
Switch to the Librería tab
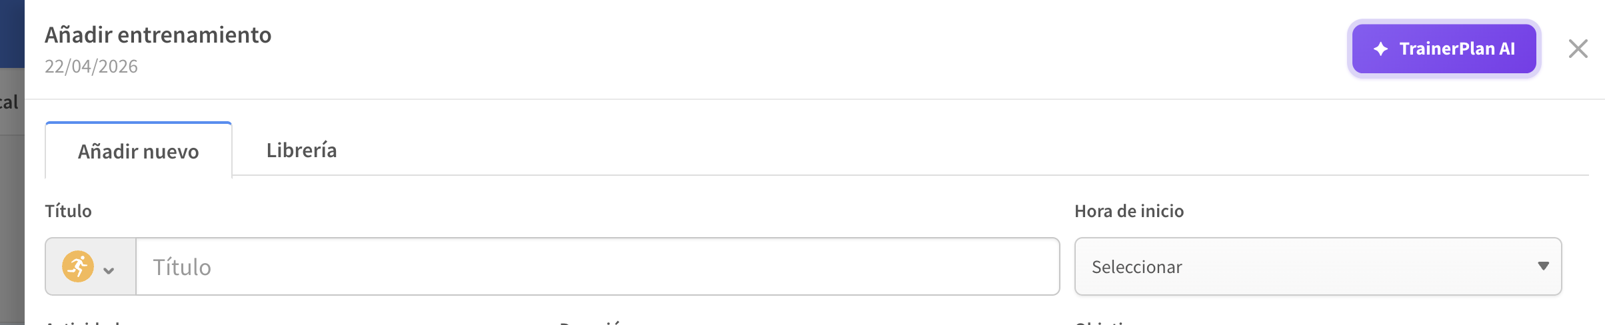pyautogui.click(x=301, y=151)
